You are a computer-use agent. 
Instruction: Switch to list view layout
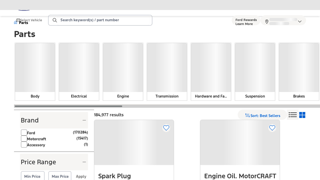pos(293,115)
